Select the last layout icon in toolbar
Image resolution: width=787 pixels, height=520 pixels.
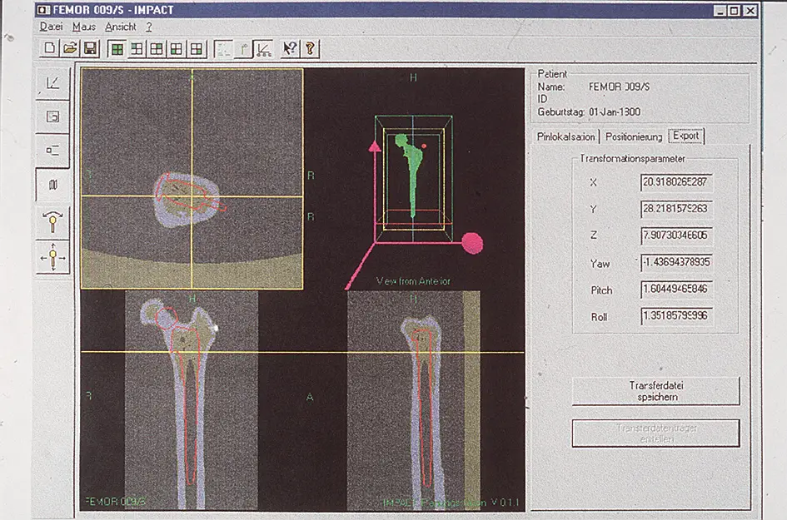(197, 48)
